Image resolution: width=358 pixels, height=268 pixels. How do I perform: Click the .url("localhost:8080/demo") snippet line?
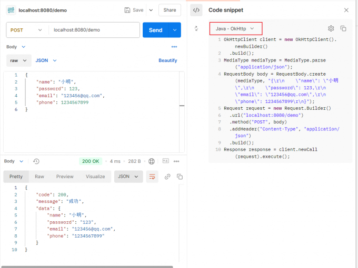click(266, 115)
